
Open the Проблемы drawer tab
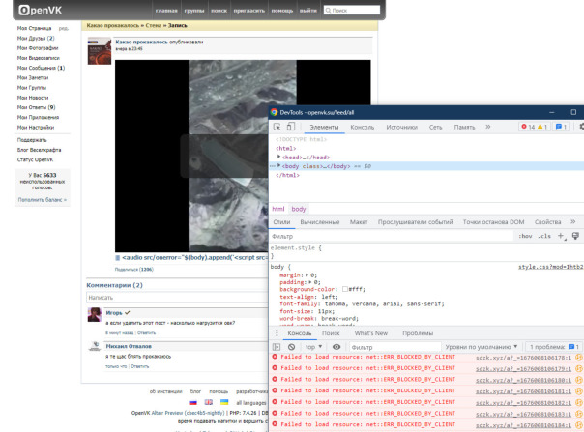418,333
